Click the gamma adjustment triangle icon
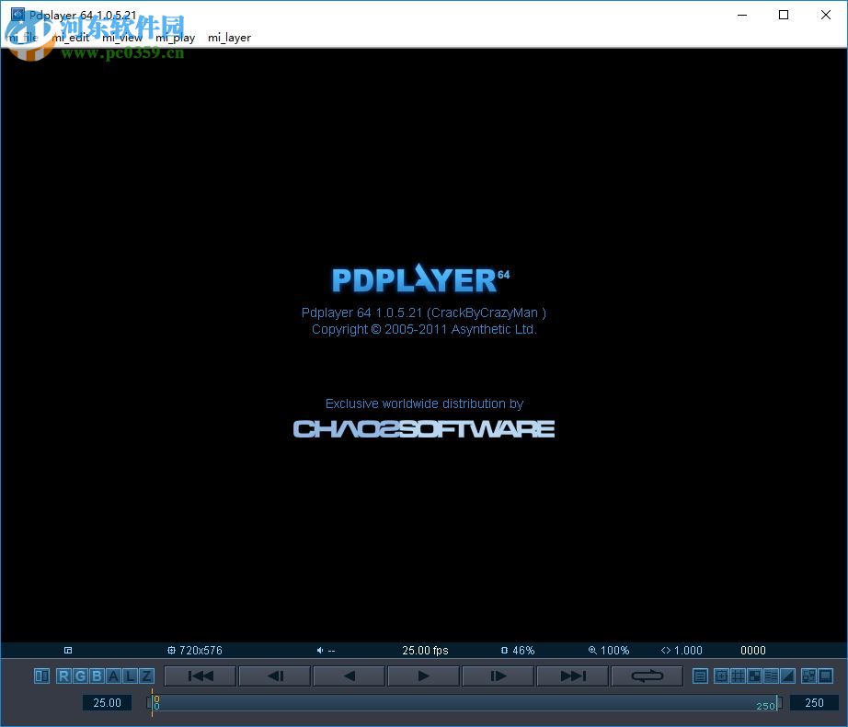The image size is (848, 727). tap(787, 676)
